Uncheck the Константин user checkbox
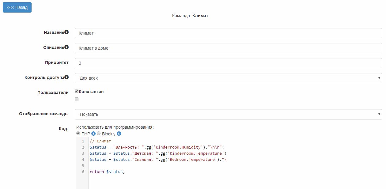The image size is (386, 189). (x=77, y=91)
